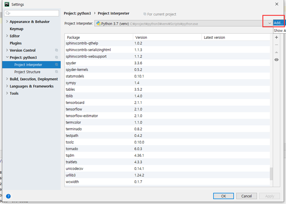Select sphinxcontrib-websupport package row
The image size is (286, 204).
click(x=167, y=56)
